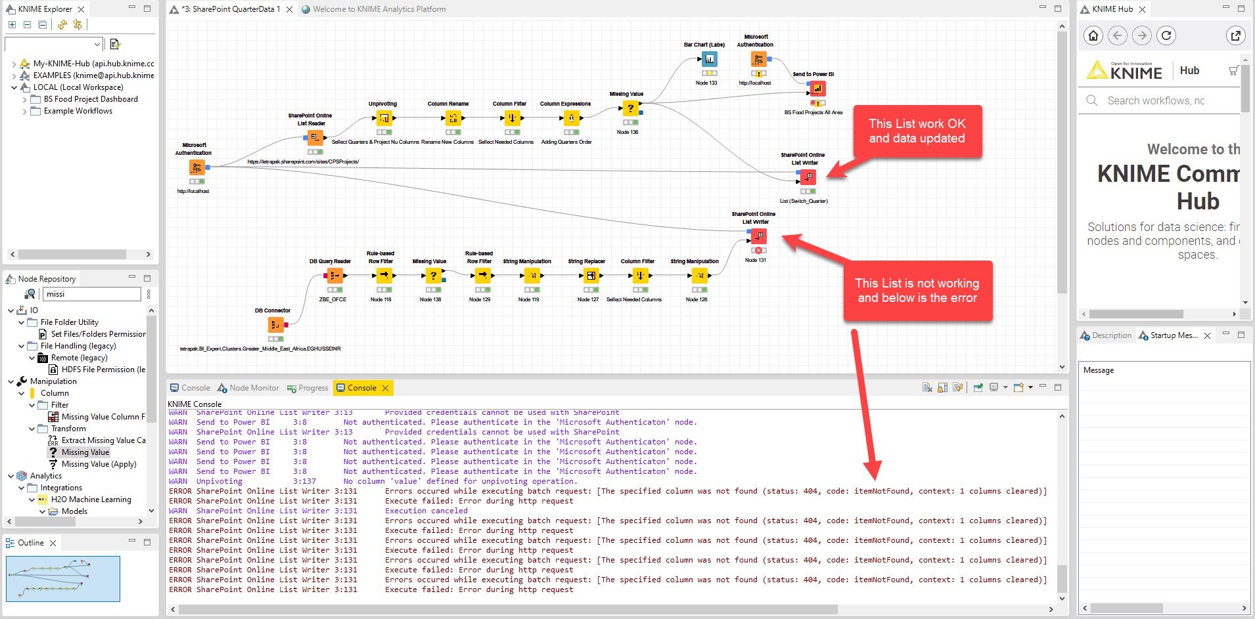
Task: Select the Column Rename node
Action: pyautogui.click(x=453, y=118)
